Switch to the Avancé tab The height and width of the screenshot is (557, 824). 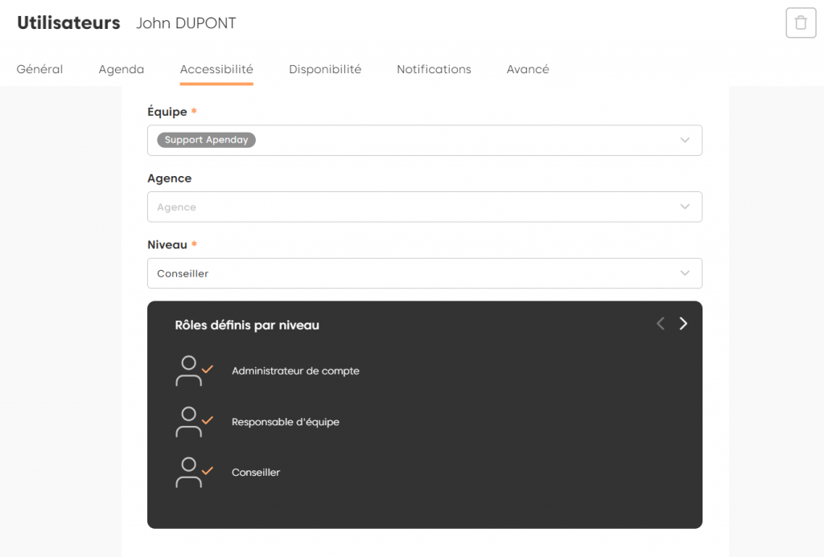pos(528,69)
